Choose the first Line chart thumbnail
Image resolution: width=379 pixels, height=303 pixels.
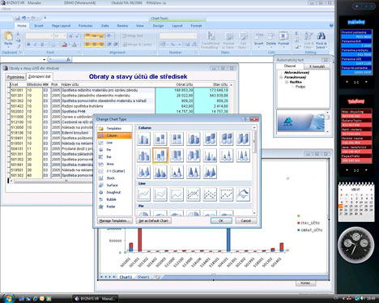143,194
